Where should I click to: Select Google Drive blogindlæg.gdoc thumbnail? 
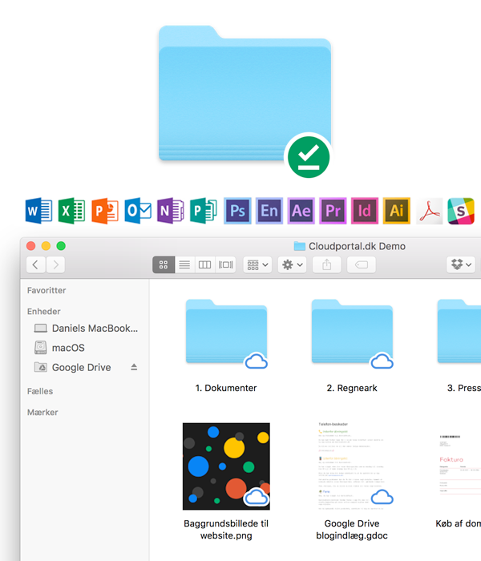[x=352, y=466]
